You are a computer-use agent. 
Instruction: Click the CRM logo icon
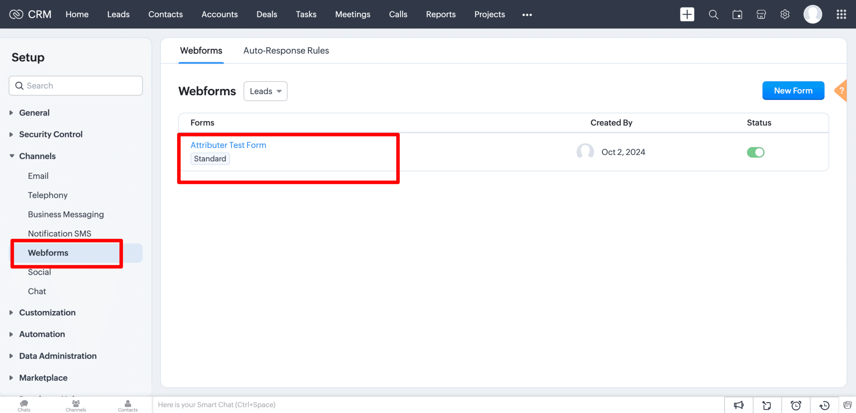pyautogui.click(x=16, y=15)
